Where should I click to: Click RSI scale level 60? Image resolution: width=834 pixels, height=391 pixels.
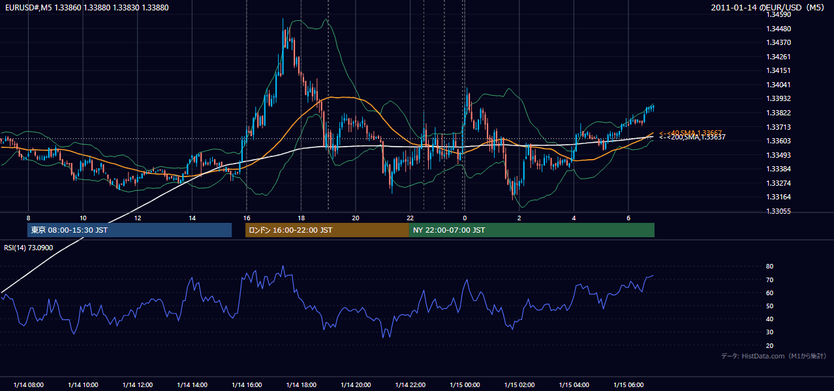tap(769, 293)
